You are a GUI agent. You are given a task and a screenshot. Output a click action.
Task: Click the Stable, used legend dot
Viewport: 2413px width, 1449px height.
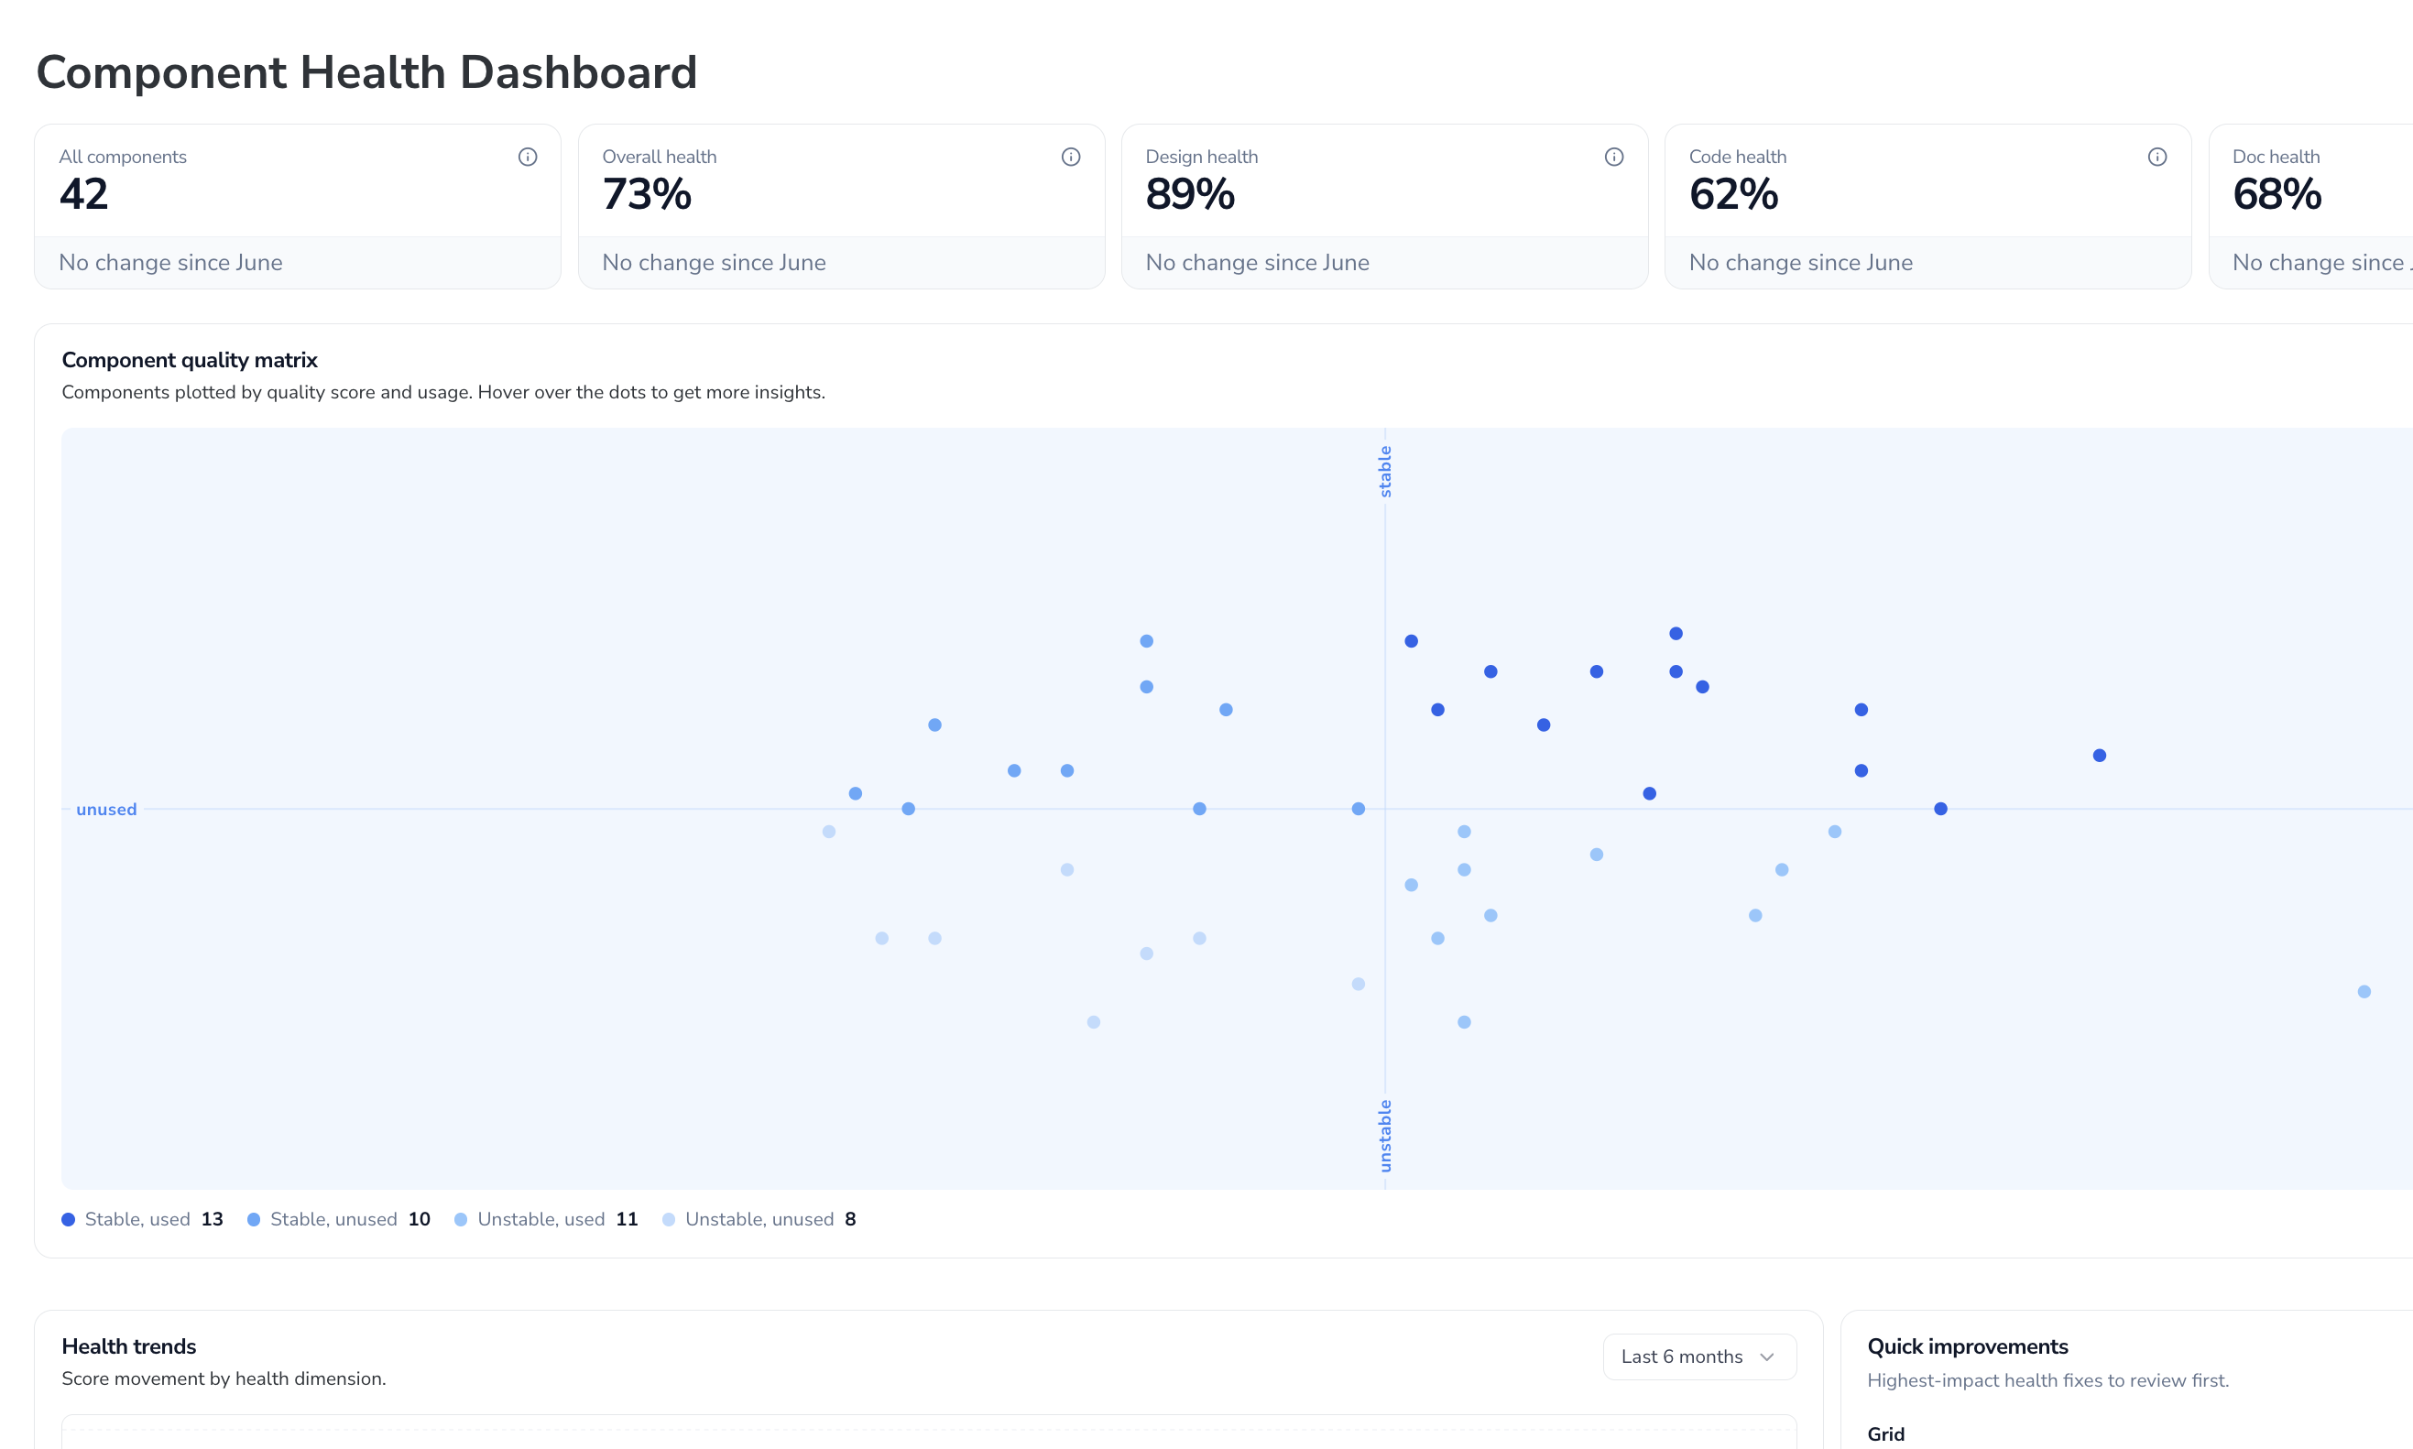point(69,1219)
